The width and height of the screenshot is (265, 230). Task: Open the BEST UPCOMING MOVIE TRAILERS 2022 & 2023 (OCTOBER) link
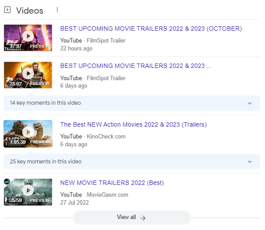pyautogui.click(x=151, y=28)
